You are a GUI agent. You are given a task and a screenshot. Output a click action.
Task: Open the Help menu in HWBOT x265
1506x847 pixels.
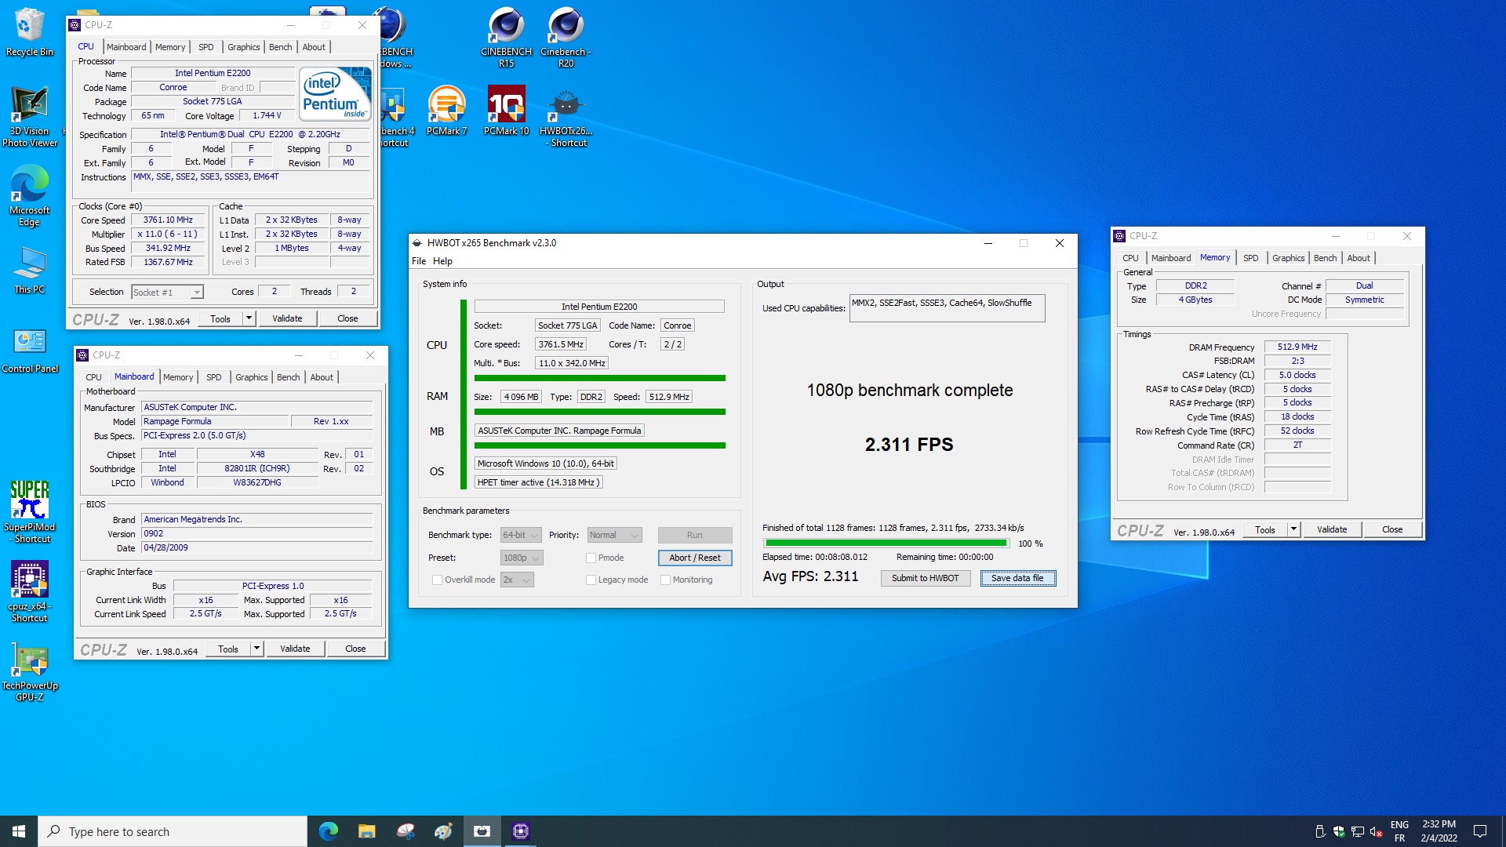point(442,261)
